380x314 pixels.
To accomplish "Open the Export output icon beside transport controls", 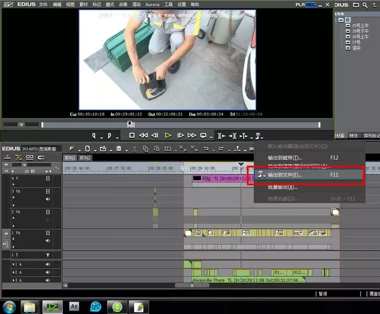I will point(258,136).
